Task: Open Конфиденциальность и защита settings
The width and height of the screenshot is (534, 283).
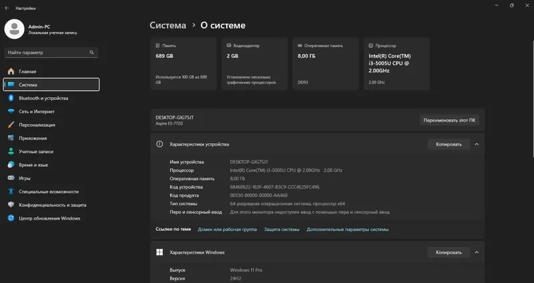Action: [51, 205]
